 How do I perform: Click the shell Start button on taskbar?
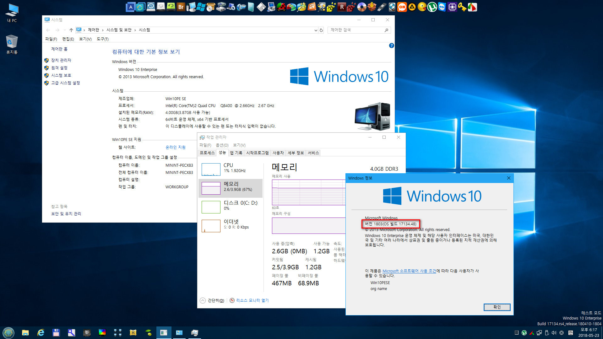click(8, 333)
